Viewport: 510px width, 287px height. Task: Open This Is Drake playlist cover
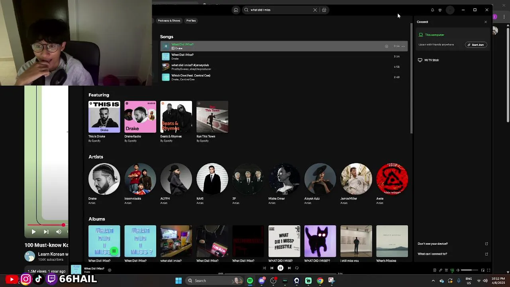(x=104, y=117)
